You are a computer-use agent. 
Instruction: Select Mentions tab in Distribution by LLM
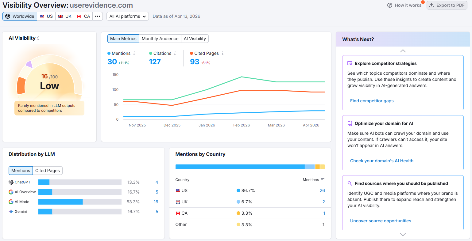pyautogui.click(x=21, y=171)
